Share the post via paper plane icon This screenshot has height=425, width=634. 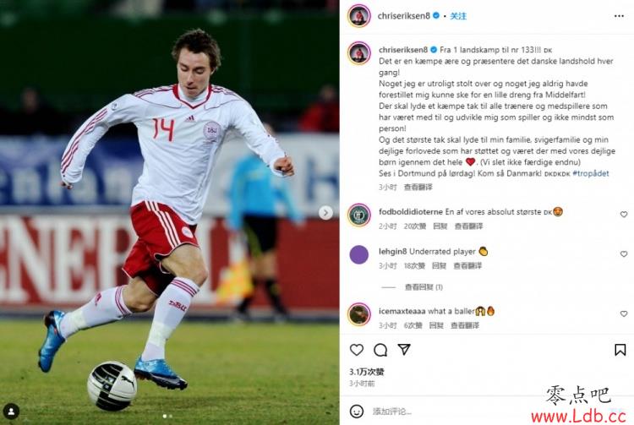tap(404, 350)
